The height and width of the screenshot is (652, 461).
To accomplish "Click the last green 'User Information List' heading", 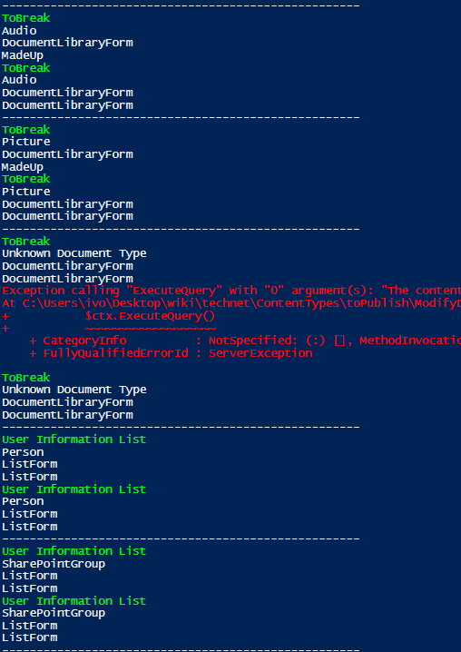I will point(74,601).
